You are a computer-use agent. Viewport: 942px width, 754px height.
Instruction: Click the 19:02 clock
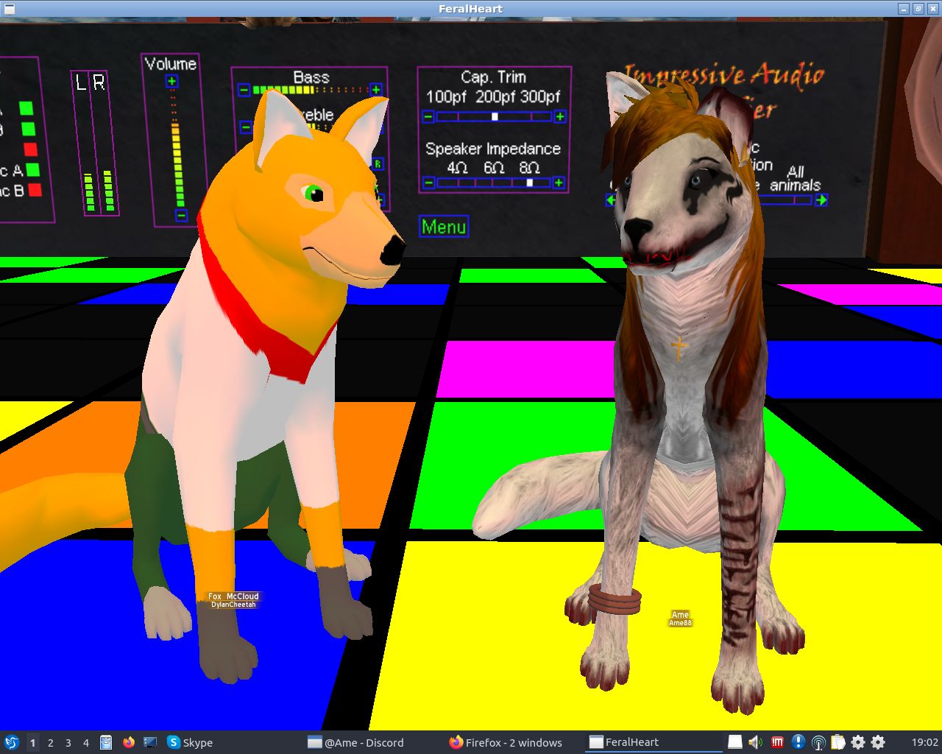point(924,742)
